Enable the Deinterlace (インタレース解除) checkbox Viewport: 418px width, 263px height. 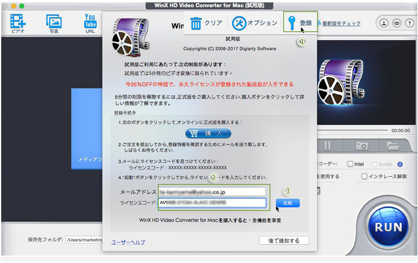coord(364,177)
